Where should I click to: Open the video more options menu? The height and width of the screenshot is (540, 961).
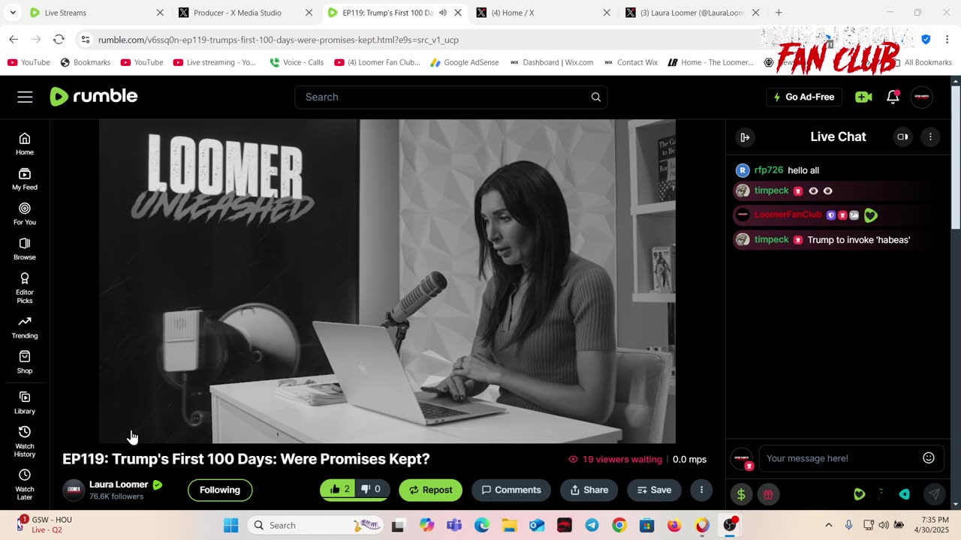point(701,490)
